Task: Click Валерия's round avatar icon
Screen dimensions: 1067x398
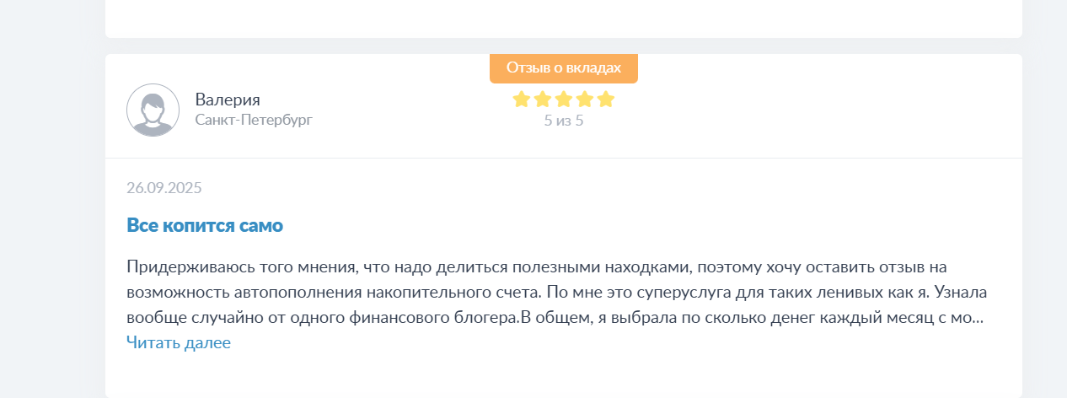Action: point(153,110)
